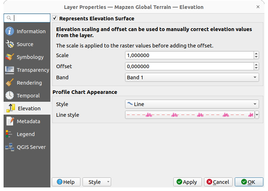Open the Information tab icon

10,31
